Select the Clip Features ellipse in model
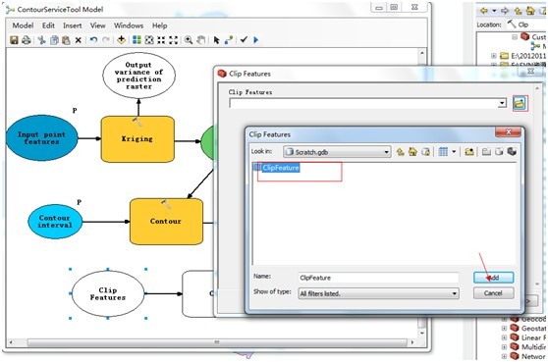The height and width of the screenshot is (362, 548). pyautogui.click(x=108, y=293)
